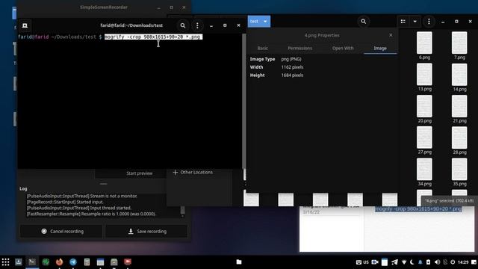The width and height of the screenshot is (478, 269).
Task: Toggle the file manager grid view icon
Action: [x=403, y=22]
